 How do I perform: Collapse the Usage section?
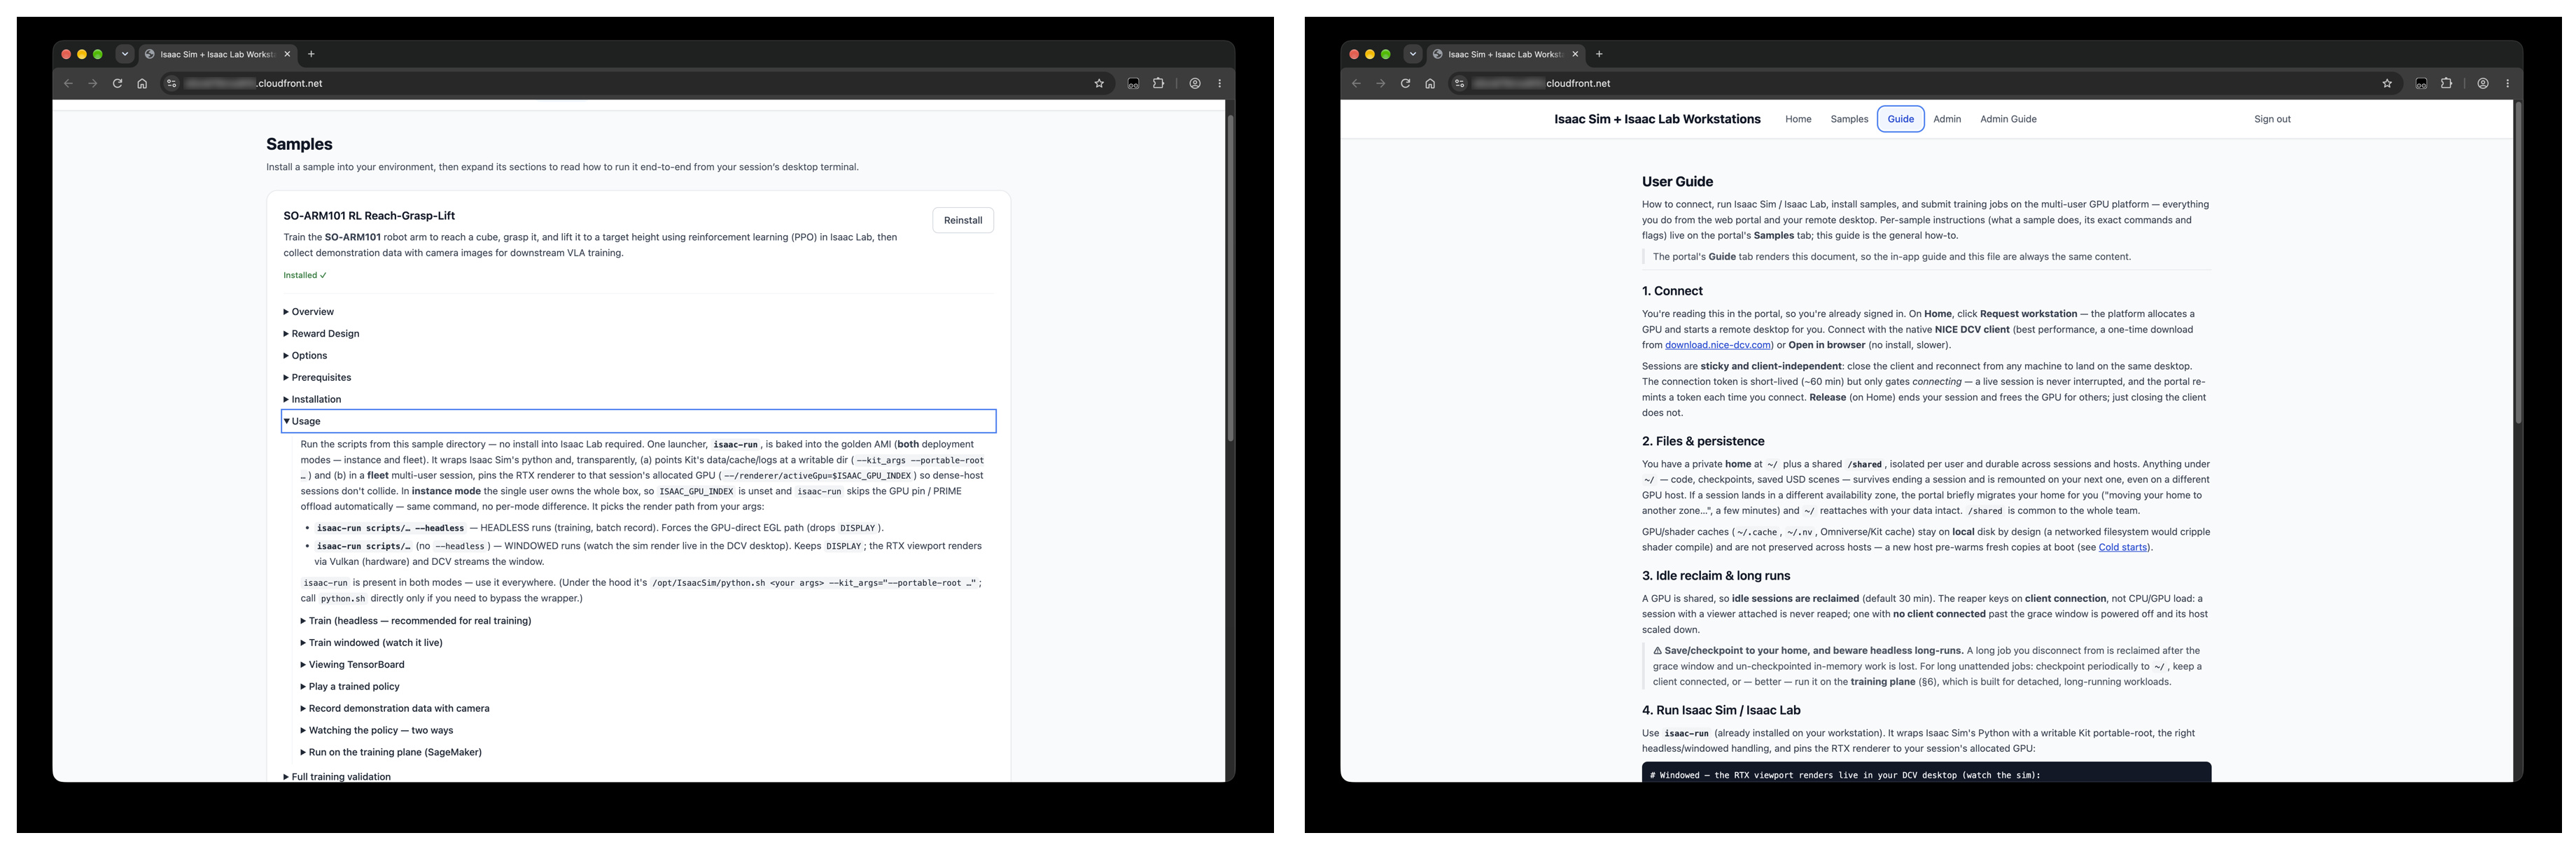point(639,421)
